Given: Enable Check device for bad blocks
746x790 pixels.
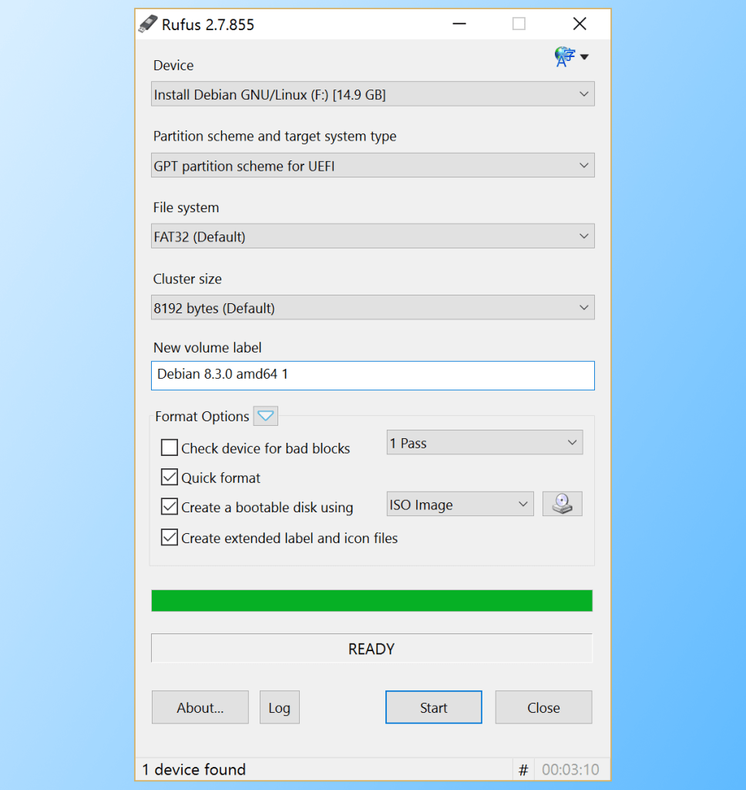Looking at the screenshot, I should [169, 448].
